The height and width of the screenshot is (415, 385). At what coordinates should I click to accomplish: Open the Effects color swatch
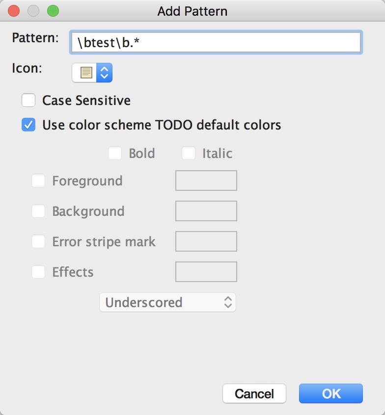[206, 272]
